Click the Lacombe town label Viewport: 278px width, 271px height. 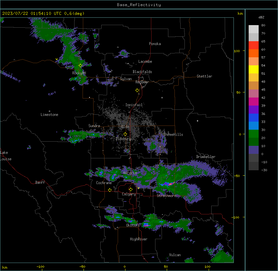(x=145, y=61)
